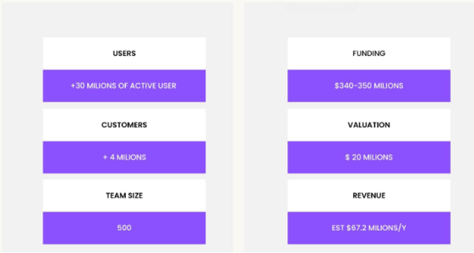Click the VALUATION label text
Image resolution: width=474 pixels, height=253 pixels.
click(369, 125)
